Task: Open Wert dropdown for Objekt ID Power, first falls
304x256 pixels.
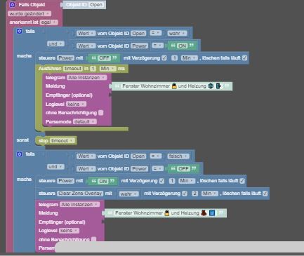Action: (x=86, y=46)
